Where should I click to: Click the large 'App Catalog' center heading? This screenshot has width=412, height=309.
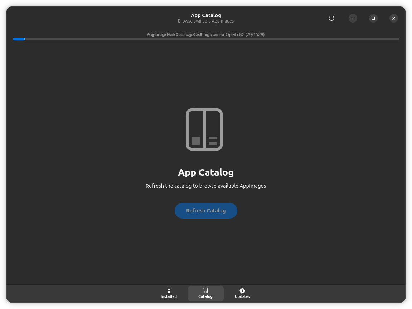click(x=206, y=172)
